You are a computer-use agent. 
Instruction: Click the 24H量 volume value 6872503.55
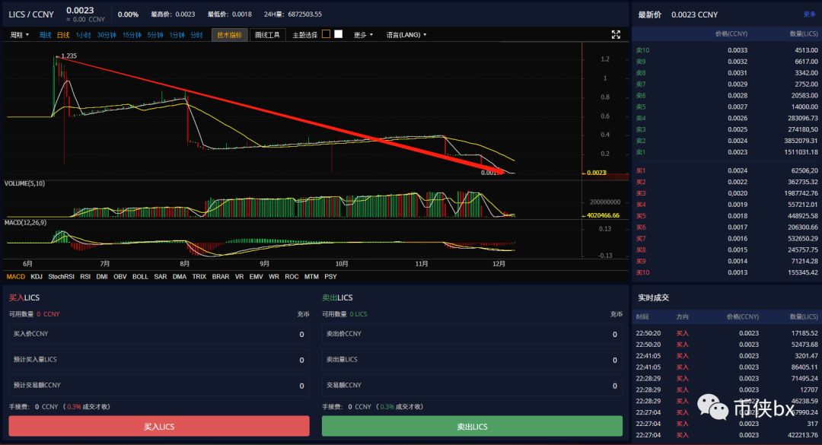tap(304, 14)
